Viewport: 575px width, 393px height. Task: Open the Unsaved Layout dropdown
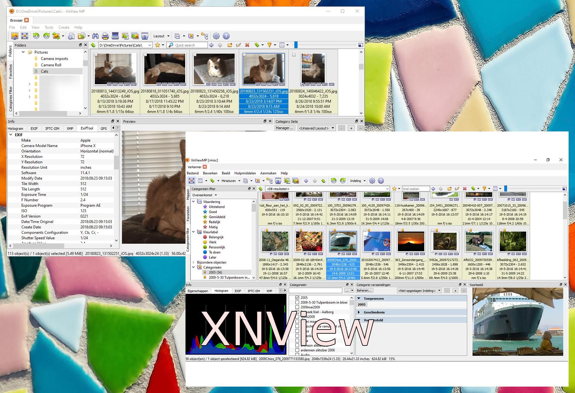point(316,128)
